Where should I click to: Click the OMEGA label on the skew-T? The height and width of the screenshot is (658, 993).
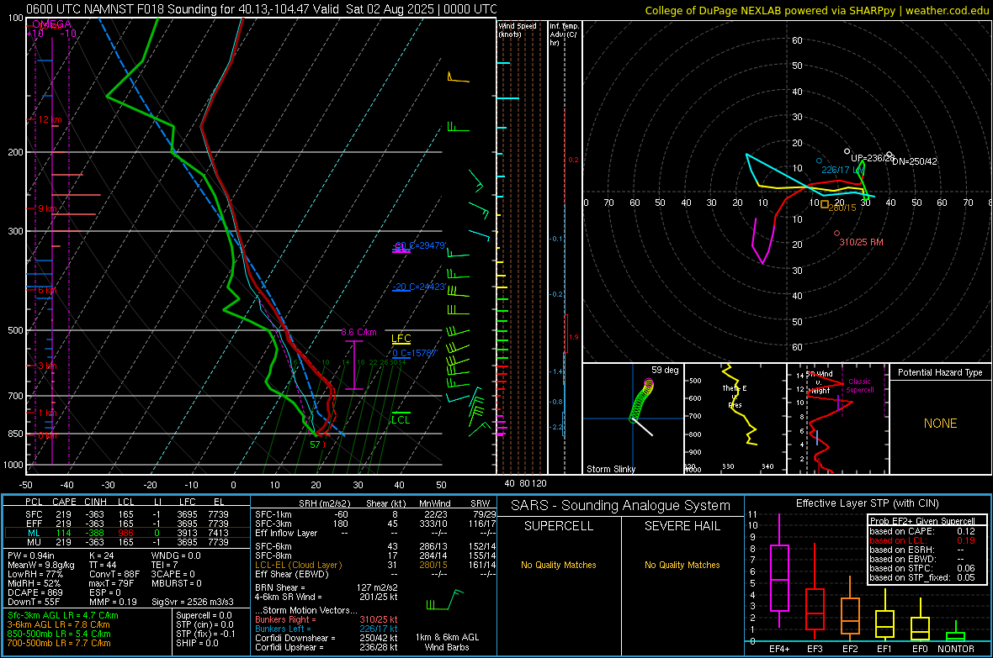51,24
